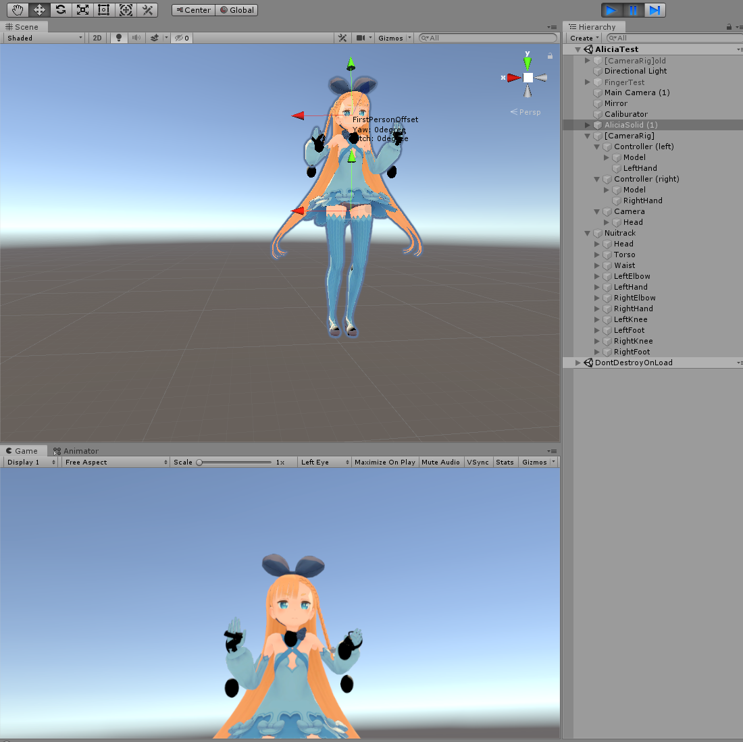Toggle the Hierarchy panel lock icon
Screen dimensions: 743x742
point(729,27)
